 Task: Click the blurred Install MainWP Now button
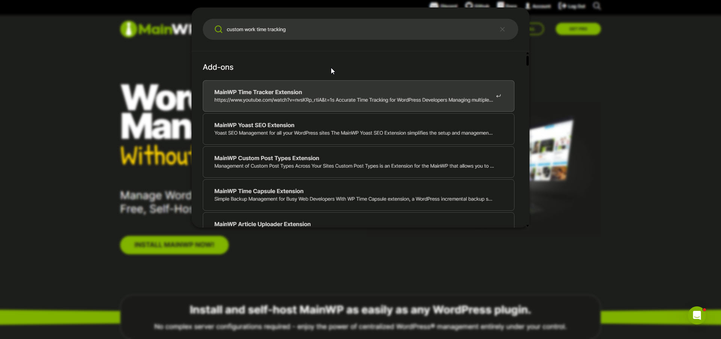pyautogui.click(x=174, y=245)
